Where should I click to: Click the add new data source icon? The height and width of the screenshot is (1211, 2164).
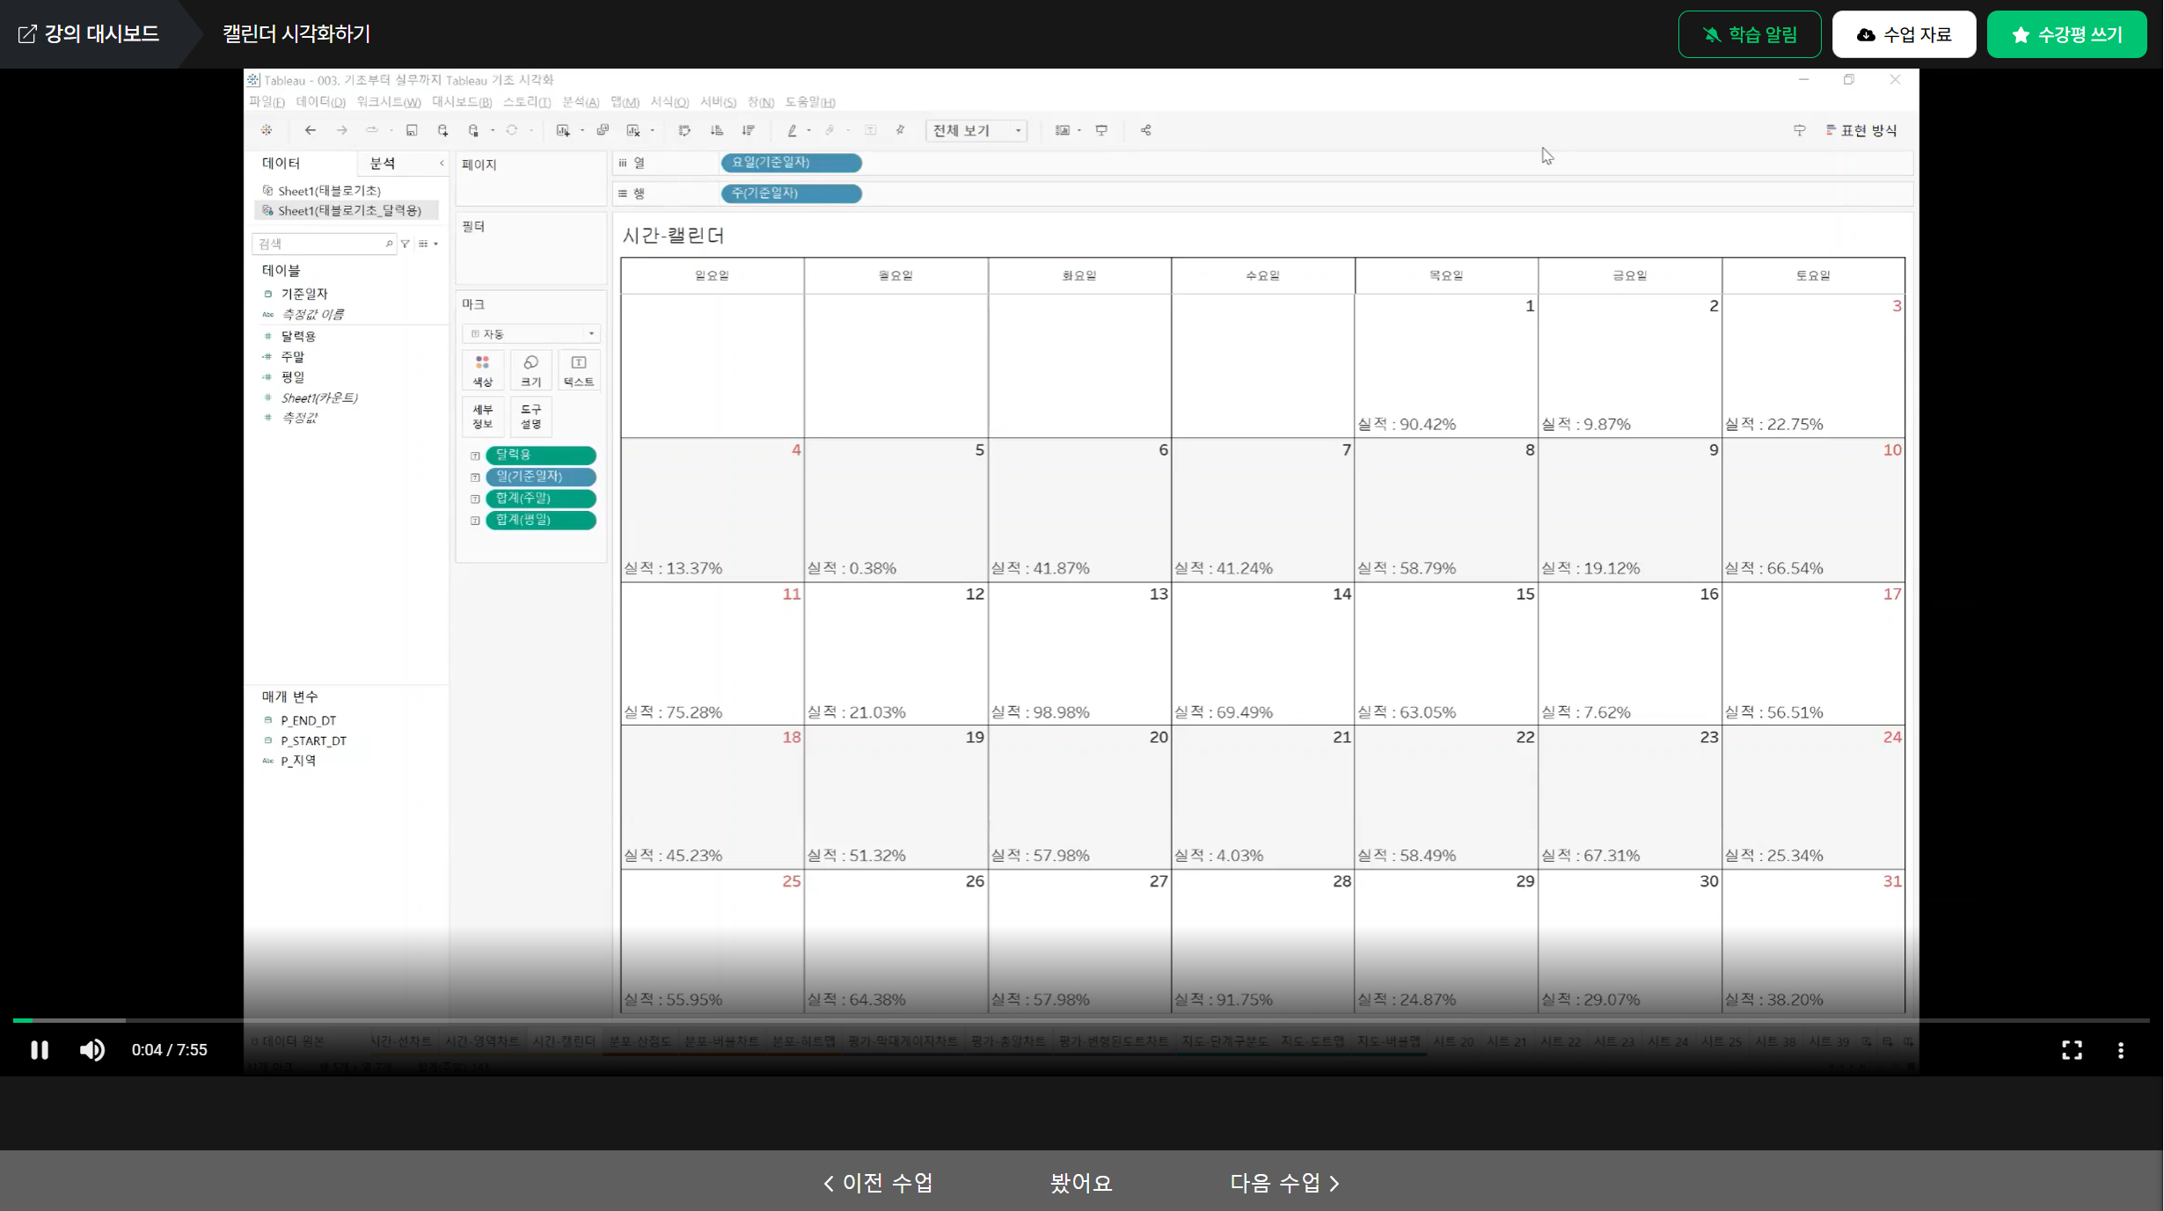click(x=443, y=130)
